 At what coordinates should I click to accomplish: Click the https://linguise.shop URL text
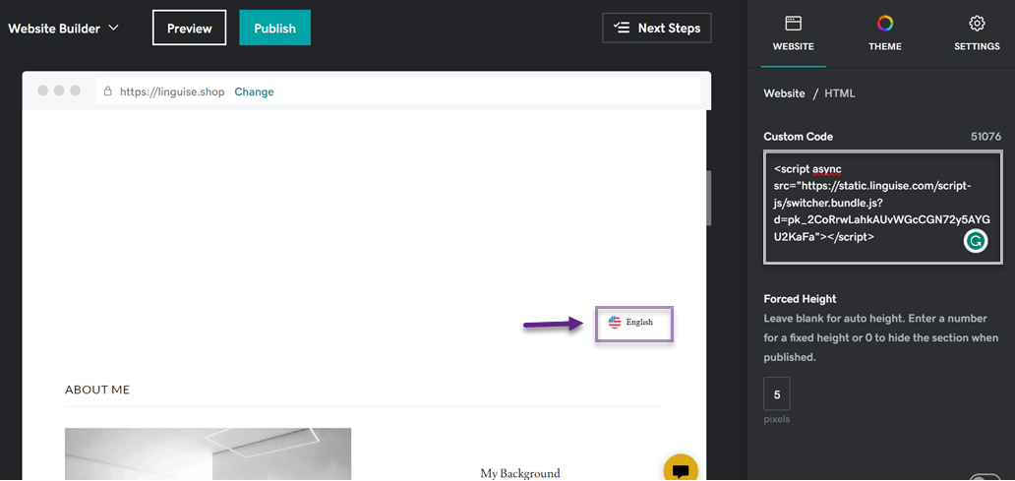coord(172,91)
